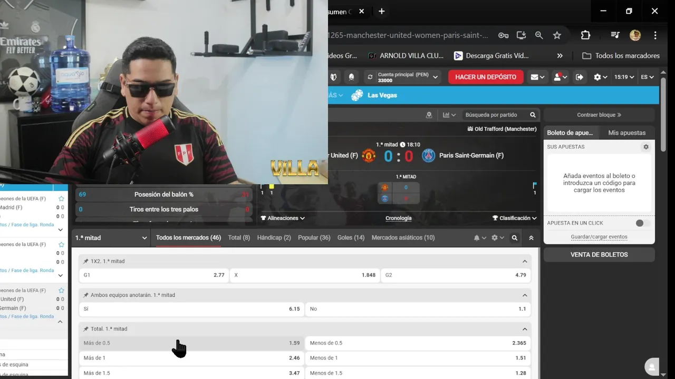Collapse the Ambos equipos anotarán market
The width and height of the screenshot is (675, 379).
pos(525,295)
